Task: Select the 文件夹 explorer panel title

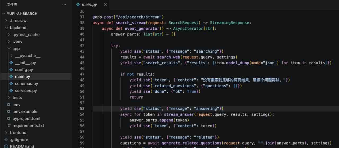Action: point(12,5)
